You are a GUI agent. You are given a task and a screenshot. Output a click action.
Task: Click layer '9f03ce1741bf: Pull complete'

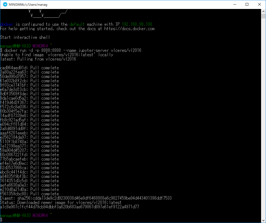pos(30,85)
